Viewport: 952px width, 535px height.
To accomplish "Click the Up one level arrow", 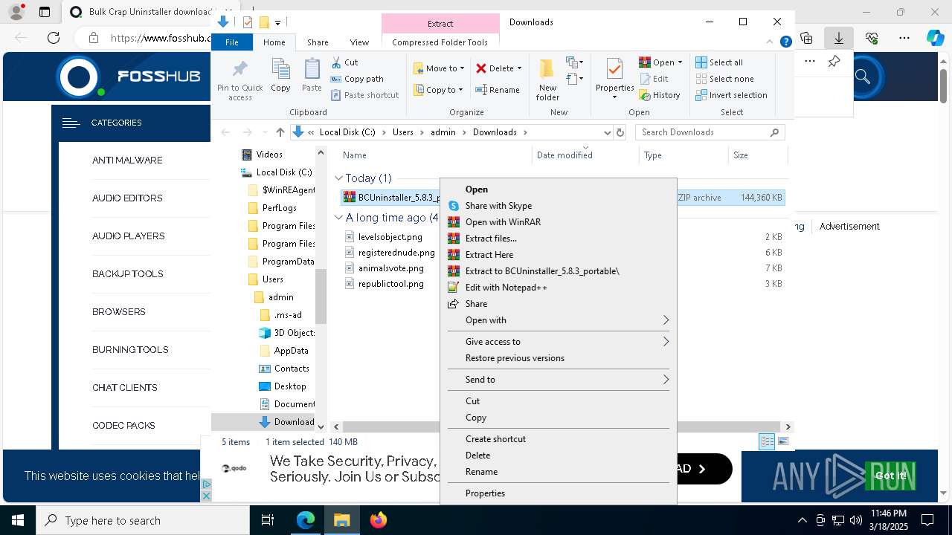I will pyautogui.click(x=280, y=132).
